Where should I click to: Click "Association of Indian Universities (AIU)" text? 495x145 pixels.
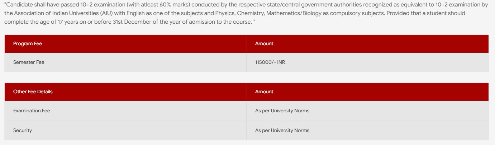click(x=60, y=13)
